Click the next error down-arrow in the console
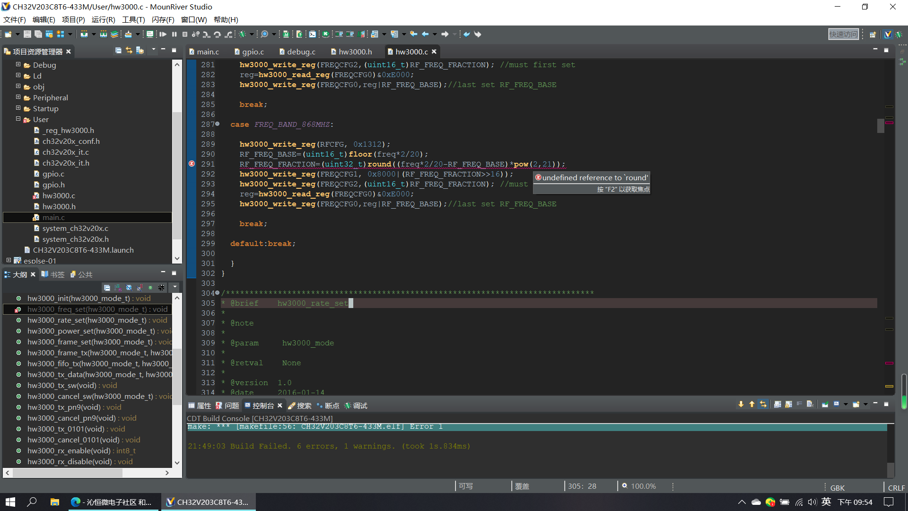This screenshot has width=908, height=511. (741, 405)
